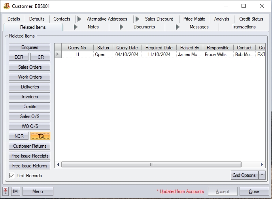This screenshot has width=272, height=199.
Task: Select the Open status cell in Query 11
Action: [x=100, y=54]
